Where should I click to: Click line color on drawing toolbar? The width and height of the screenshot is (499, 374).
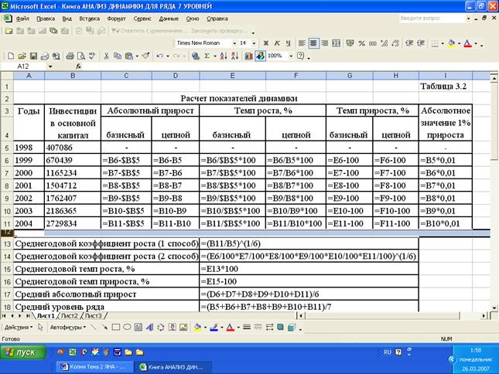point(214,328)
